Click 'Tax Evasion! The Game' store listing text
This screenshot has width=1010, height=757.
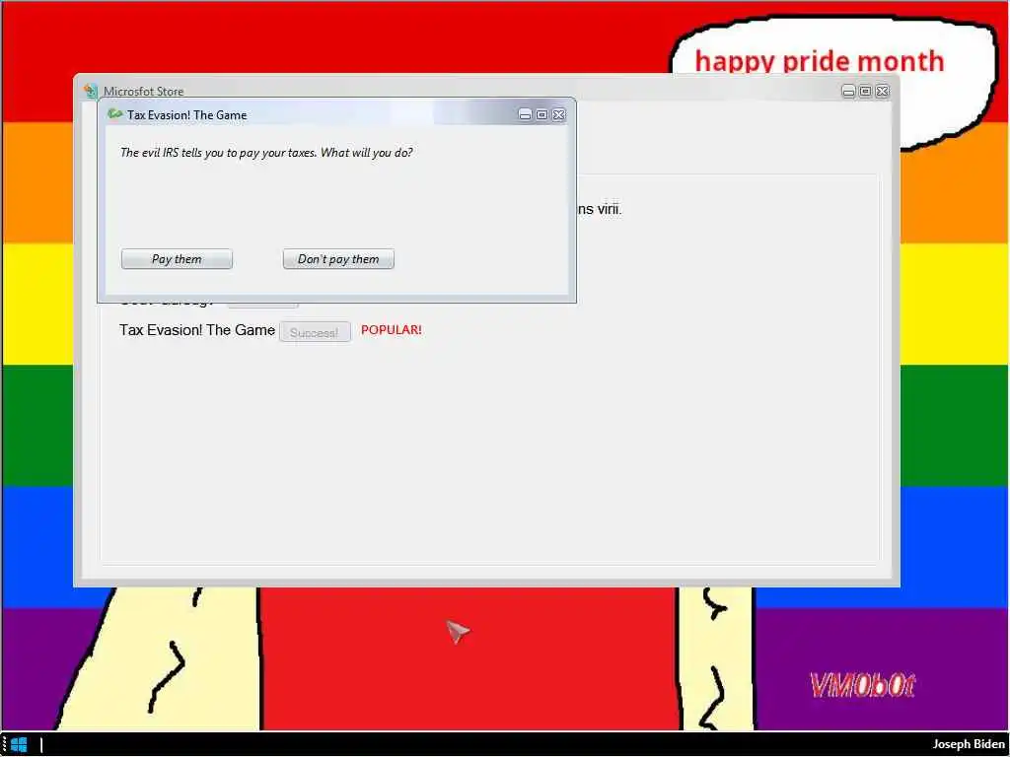tap(197, 330)
